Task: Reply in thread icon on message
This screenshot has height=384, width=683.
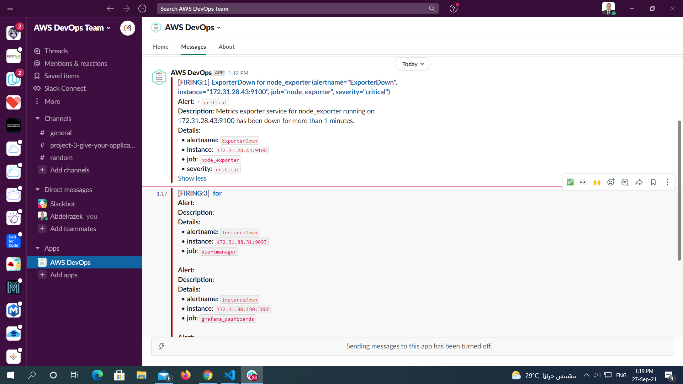Action: coord(625,182)
